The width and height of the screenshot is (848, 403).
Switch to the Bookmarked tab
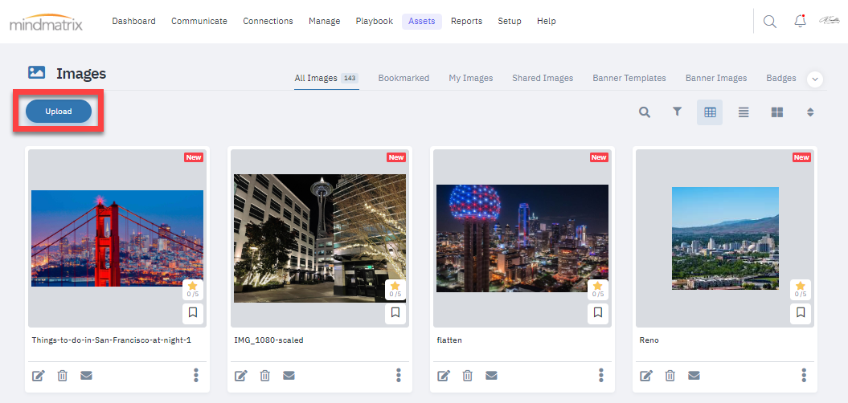(x=404, y=79)
